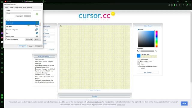Open the Scheme dropdown

click(x=19, y=13)
